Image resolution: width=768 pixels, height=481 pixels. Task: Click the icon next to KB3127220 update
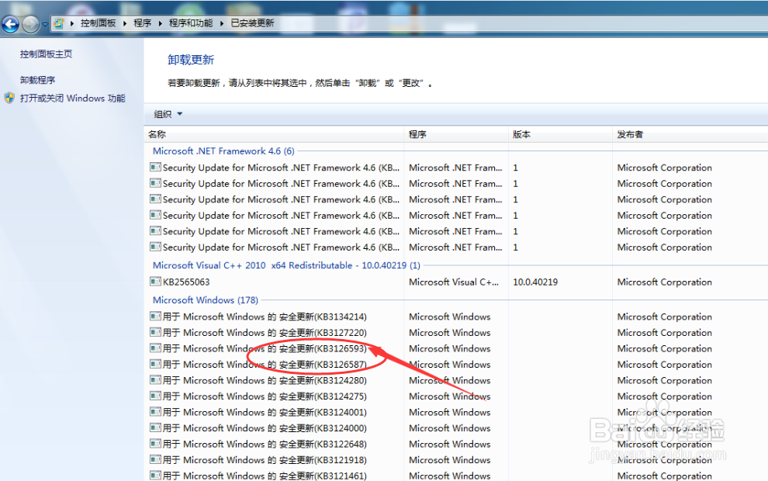pyautogui.click(x=155, y=332)
